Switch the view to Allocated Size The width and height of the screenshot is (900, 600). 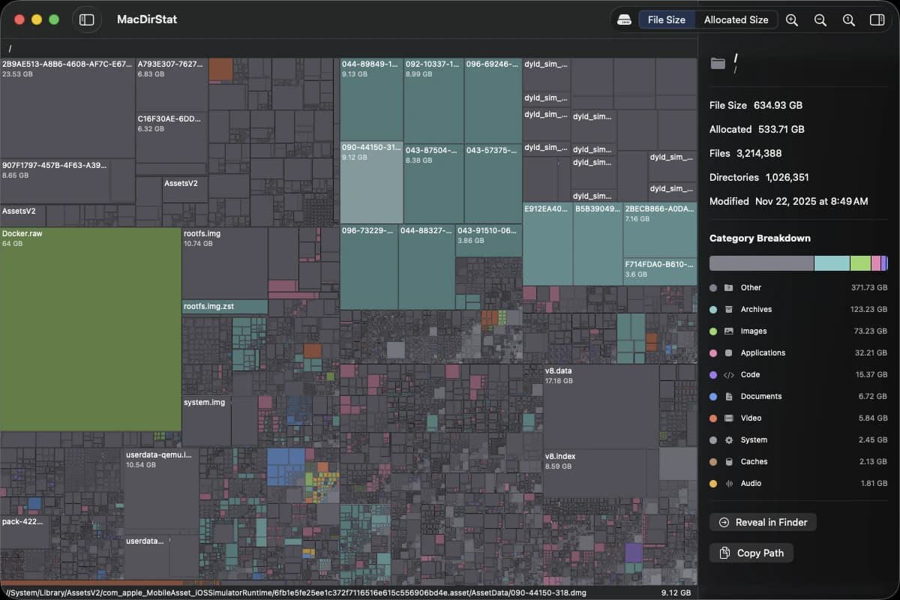click(x=736, y=20)
